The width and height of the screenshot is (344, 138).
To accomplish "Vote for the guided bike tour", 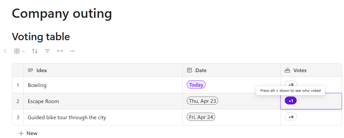I will pyautogui.click(x=291, y=117).
